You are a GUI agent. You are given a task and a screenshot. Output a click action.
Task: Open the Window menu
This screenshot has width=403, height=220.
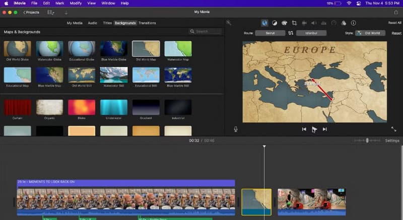tap(108, 4)
